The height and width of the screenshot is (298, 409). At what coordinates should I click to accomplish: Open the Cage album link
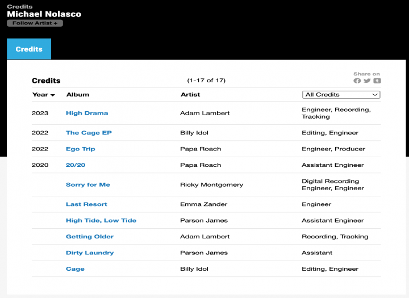coord(75,269)
